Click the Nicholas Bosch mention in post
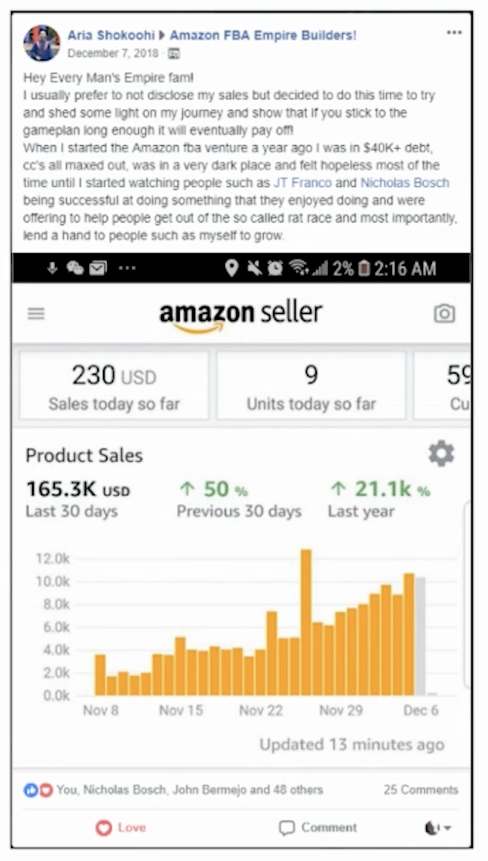This screenshot has height=861, width=488. point(405,183)
